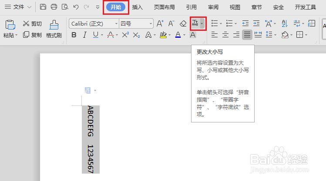This screenshot has width=326, height=181.
Task: Toggle character shading icon
Action: click(x=193, y=35)
